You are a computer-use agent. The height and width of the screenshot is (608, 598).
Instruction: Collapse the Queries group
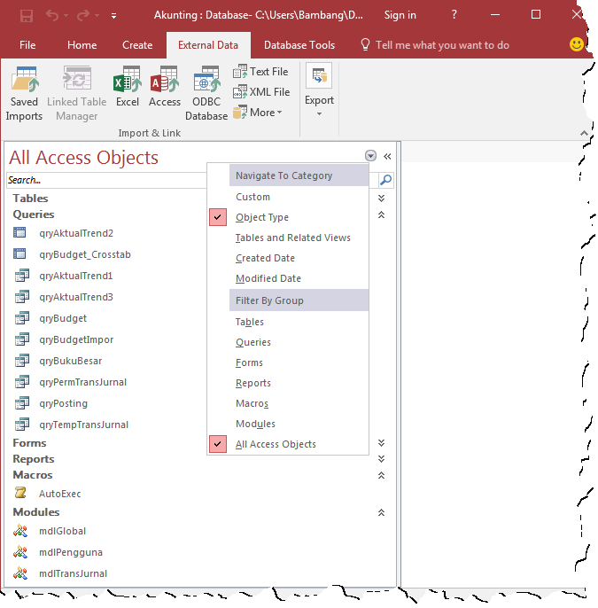tap(381, 214)
